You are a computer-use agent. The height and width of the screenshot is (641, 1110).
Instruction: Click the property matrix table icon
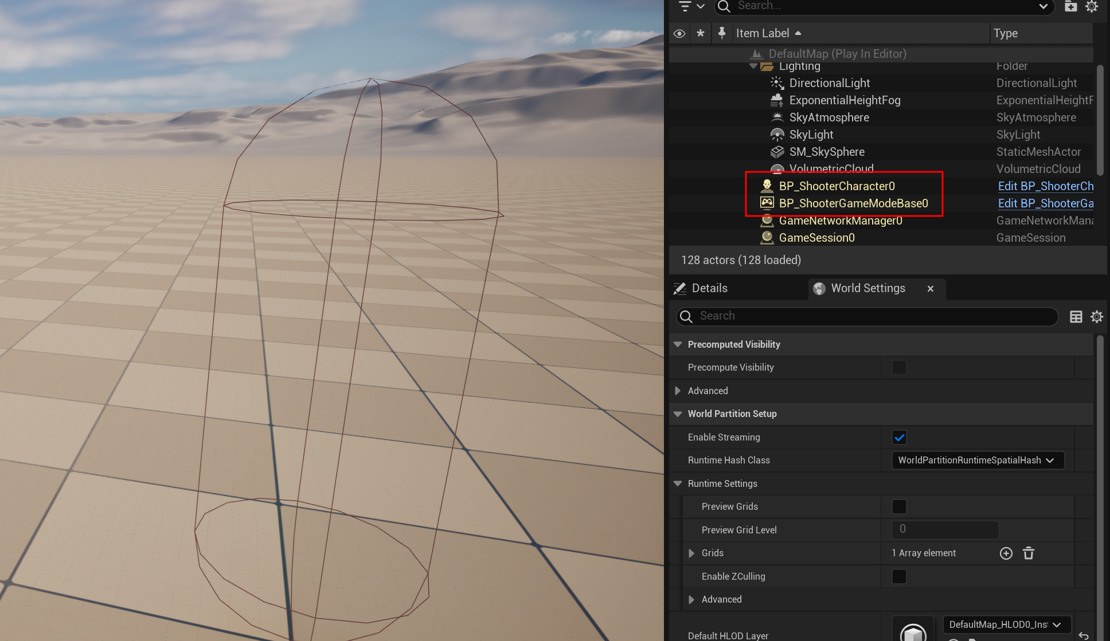(x=1076, y=317)
